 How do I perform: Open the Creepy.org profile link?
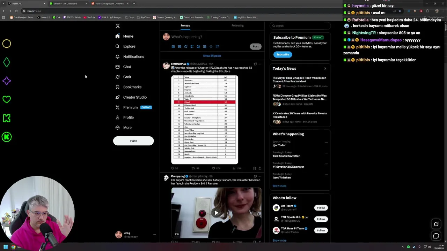[178, 176]
